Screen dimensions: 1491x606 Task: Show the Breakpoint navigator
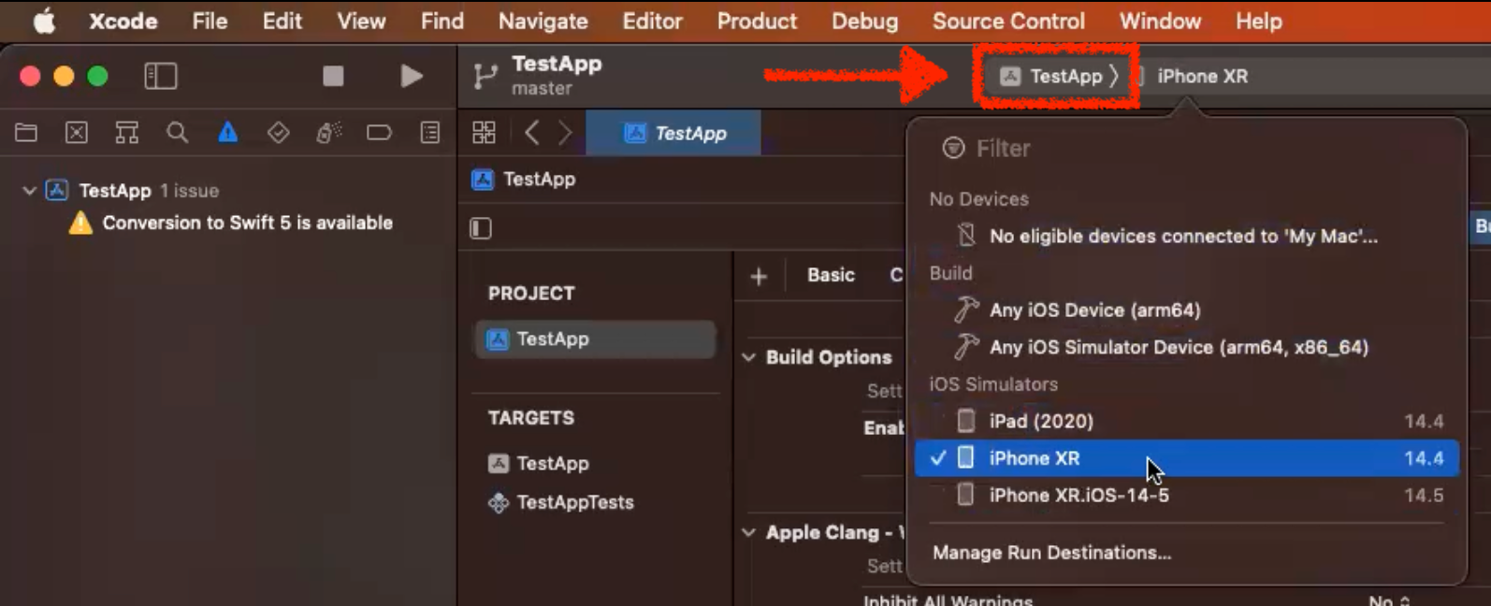click(379, 133)
